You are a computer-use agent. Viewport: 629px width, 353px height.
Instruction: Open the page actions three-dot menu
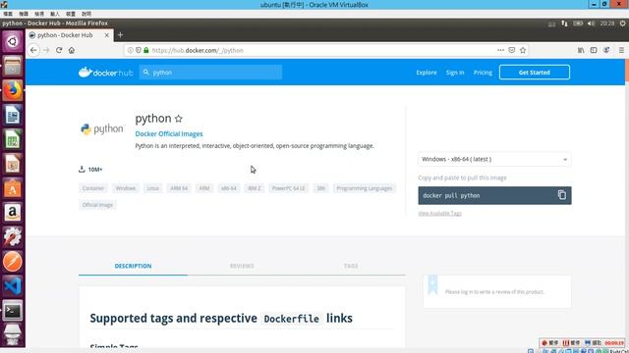pos(500,50)
